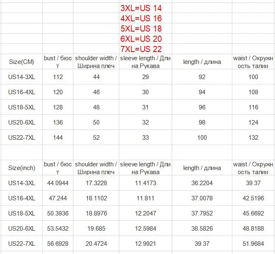Select waist value 132 cell
The height and width of the screenshot is (254, 275).
tap(253, 137)
